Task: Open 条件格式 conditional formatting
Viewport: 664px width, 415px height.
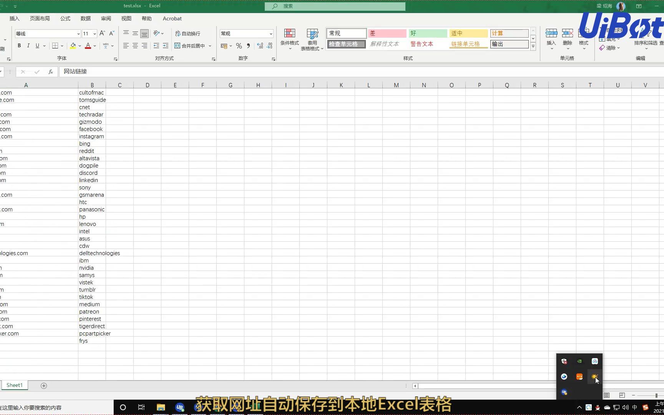Action: click(x=289, y=39)
